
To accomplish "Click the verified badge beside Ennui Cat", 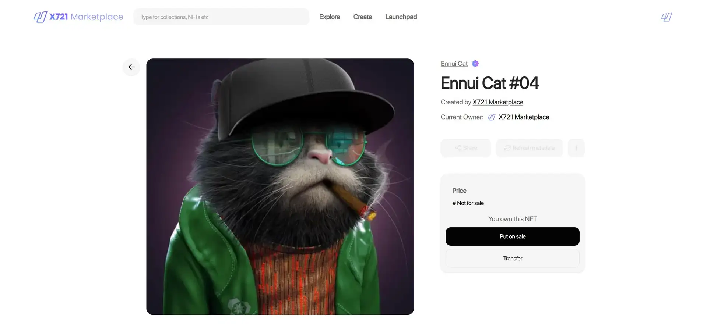I will 475,64.
